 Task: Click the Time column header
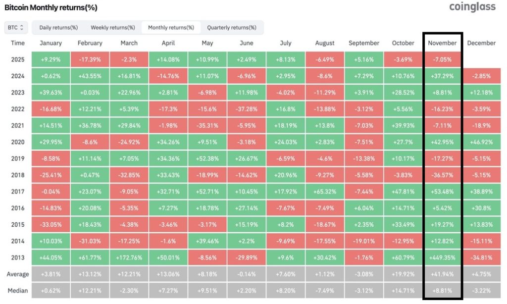coord(17,43)
